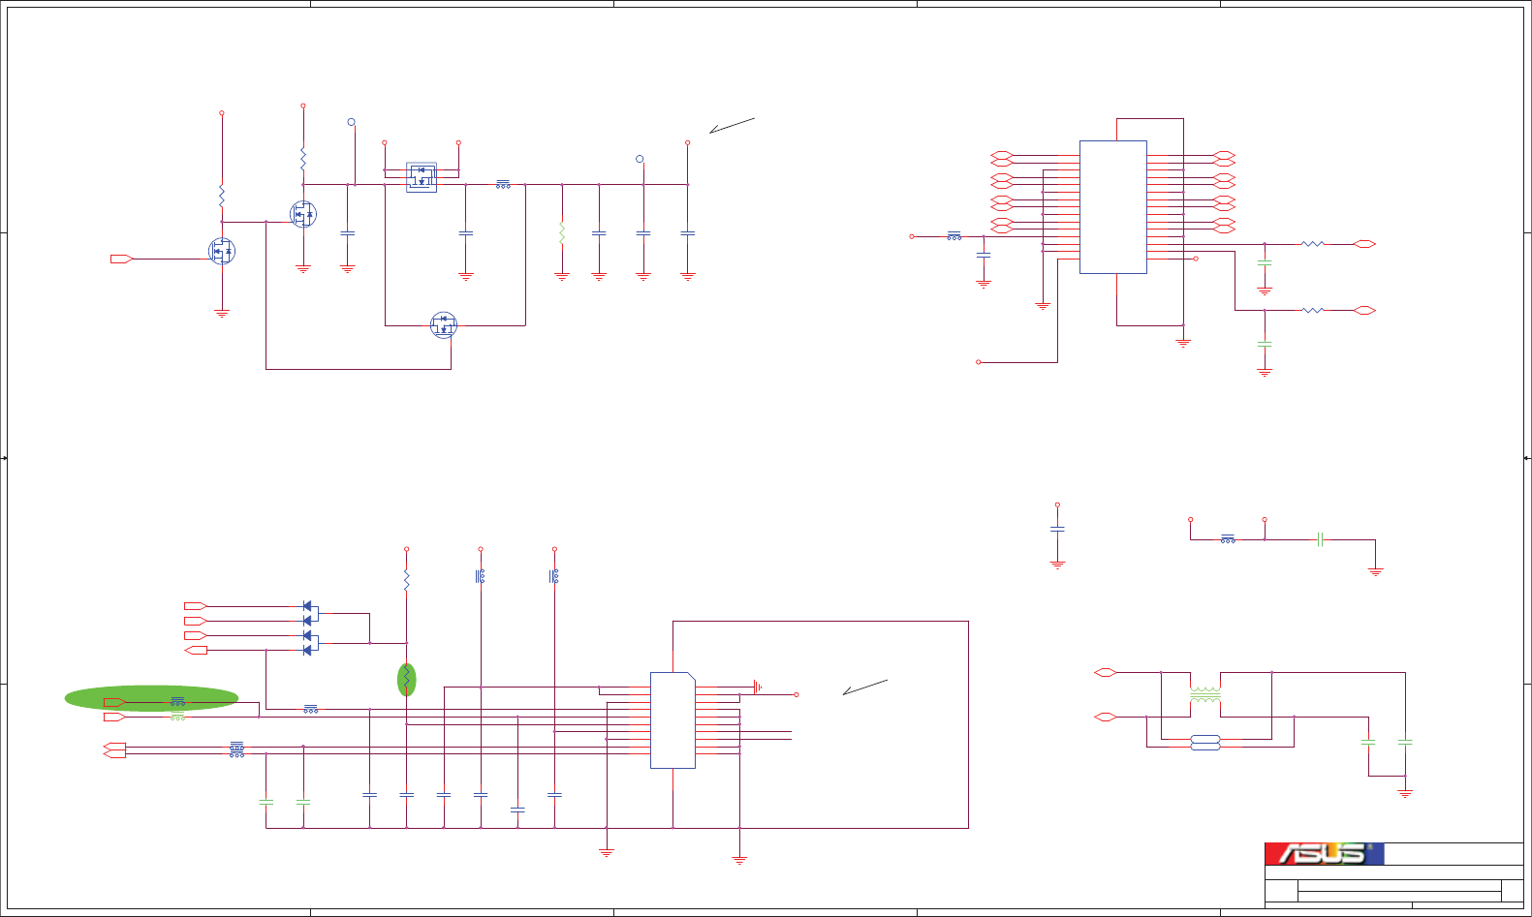Click the top port pair left of the large IC

[1002, 159]
